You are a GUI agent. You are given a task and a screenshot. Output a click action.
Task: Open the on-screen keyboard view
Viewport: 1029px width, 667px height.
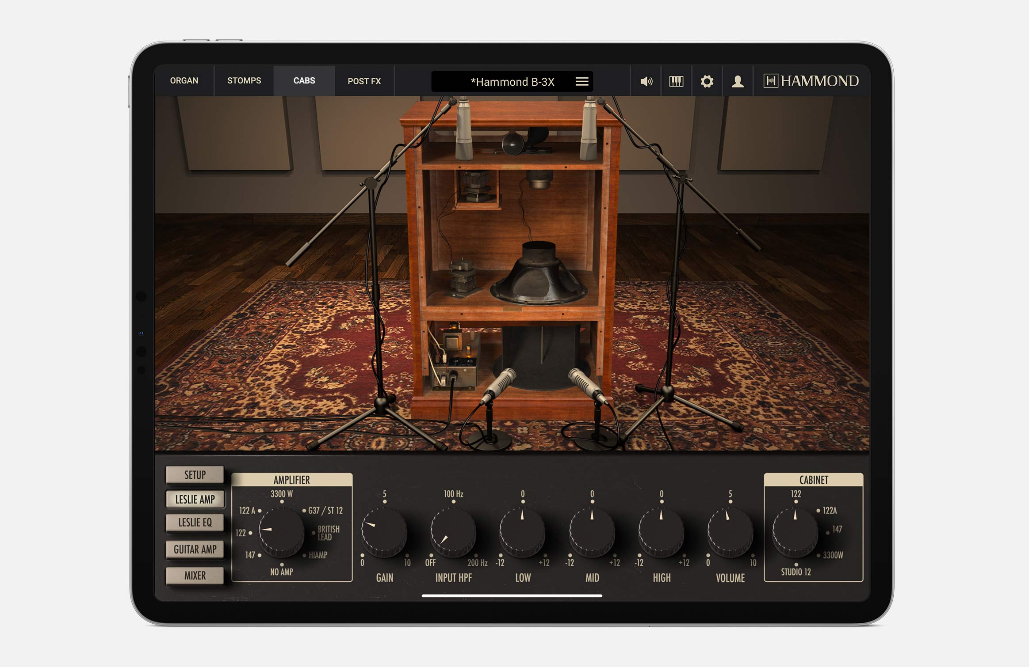coord(676,82)
